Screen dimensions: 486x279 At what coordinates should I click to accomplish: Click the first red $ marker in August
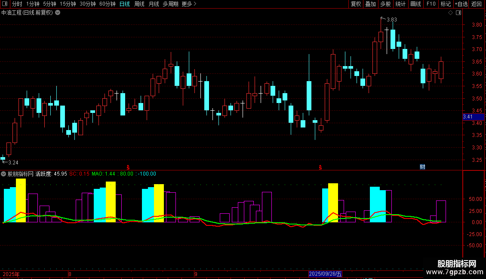128,167
